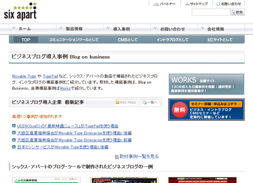Viewport: 253px width, 183px height.
Task: Open the TypePad link in intro text
Action: [x=50, y=76]
